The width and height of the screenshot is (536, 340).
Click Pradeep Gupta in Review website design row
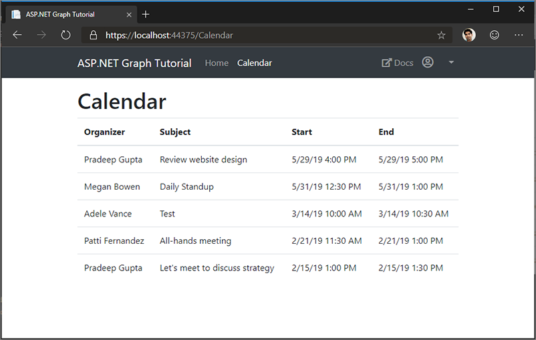click(x=113, y=160)
